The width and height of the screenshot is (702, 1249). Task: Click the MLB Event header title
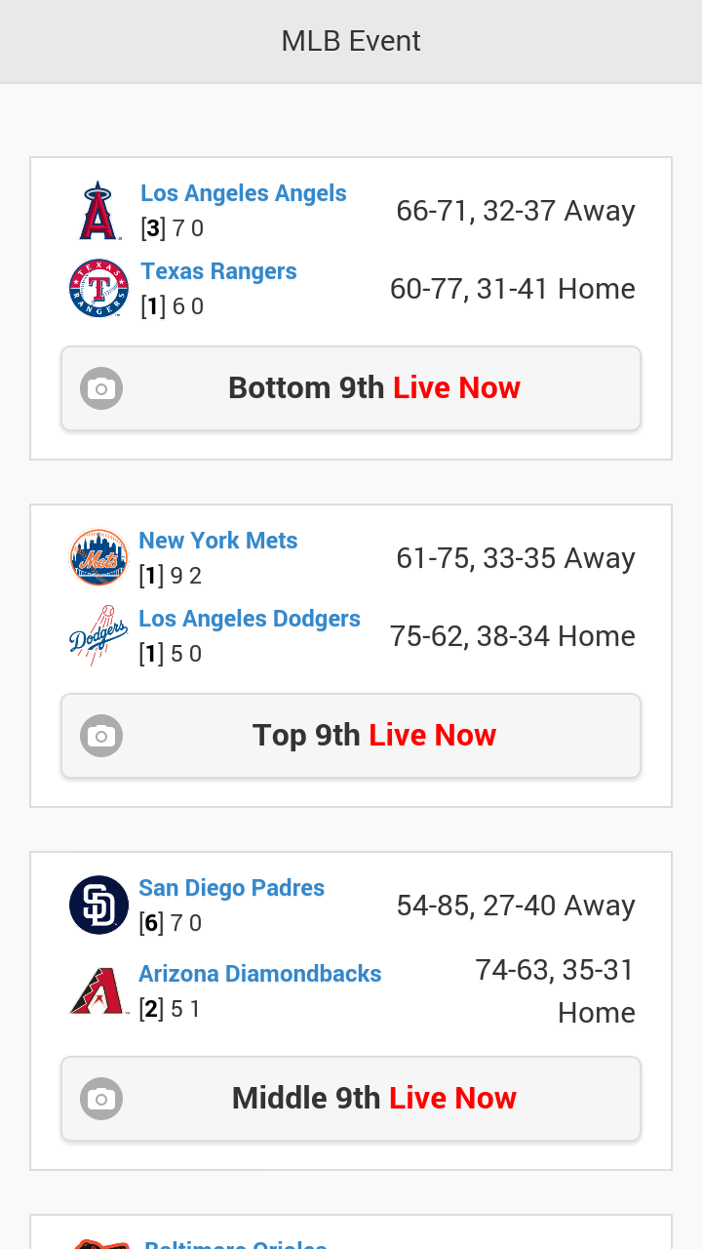coord(351,41)
